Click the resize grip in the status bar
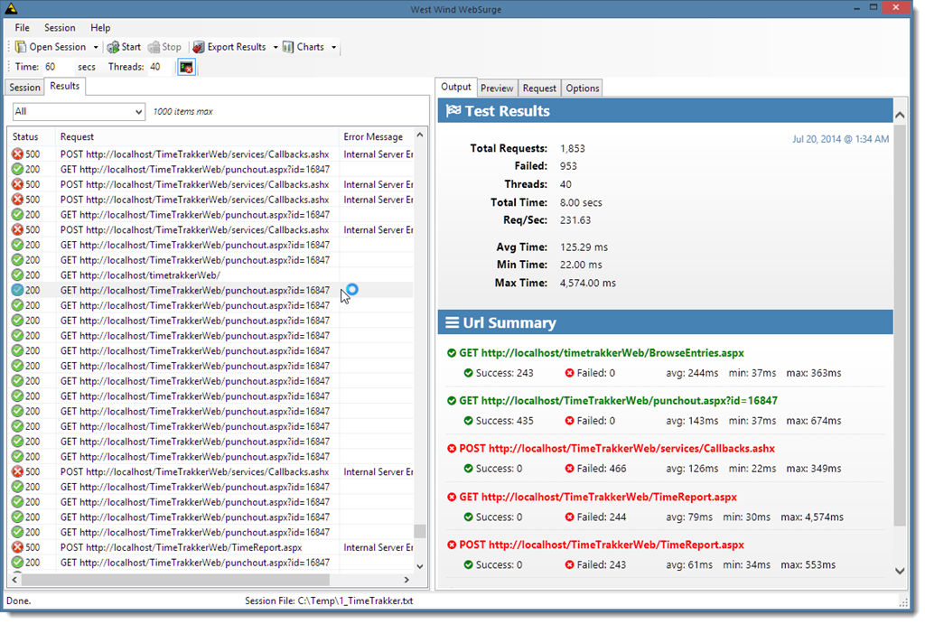The image size is (925, 624). point(903,601)
